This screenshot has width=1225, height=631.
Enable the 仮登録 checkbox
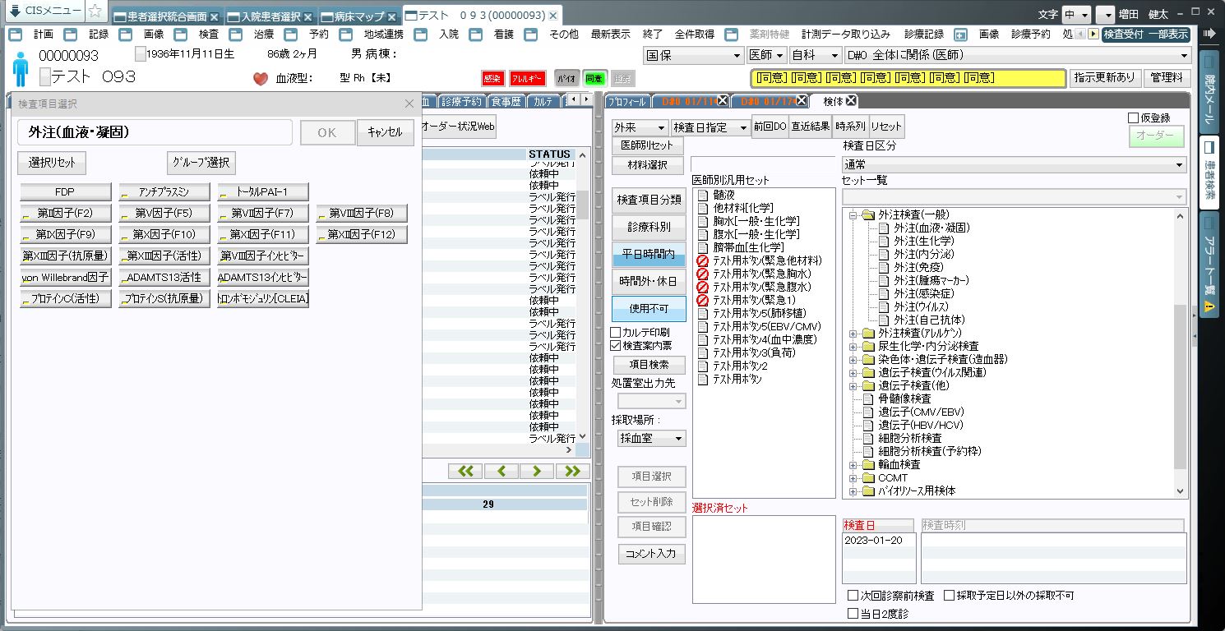pyautogui.click(x=1134, y=118)
